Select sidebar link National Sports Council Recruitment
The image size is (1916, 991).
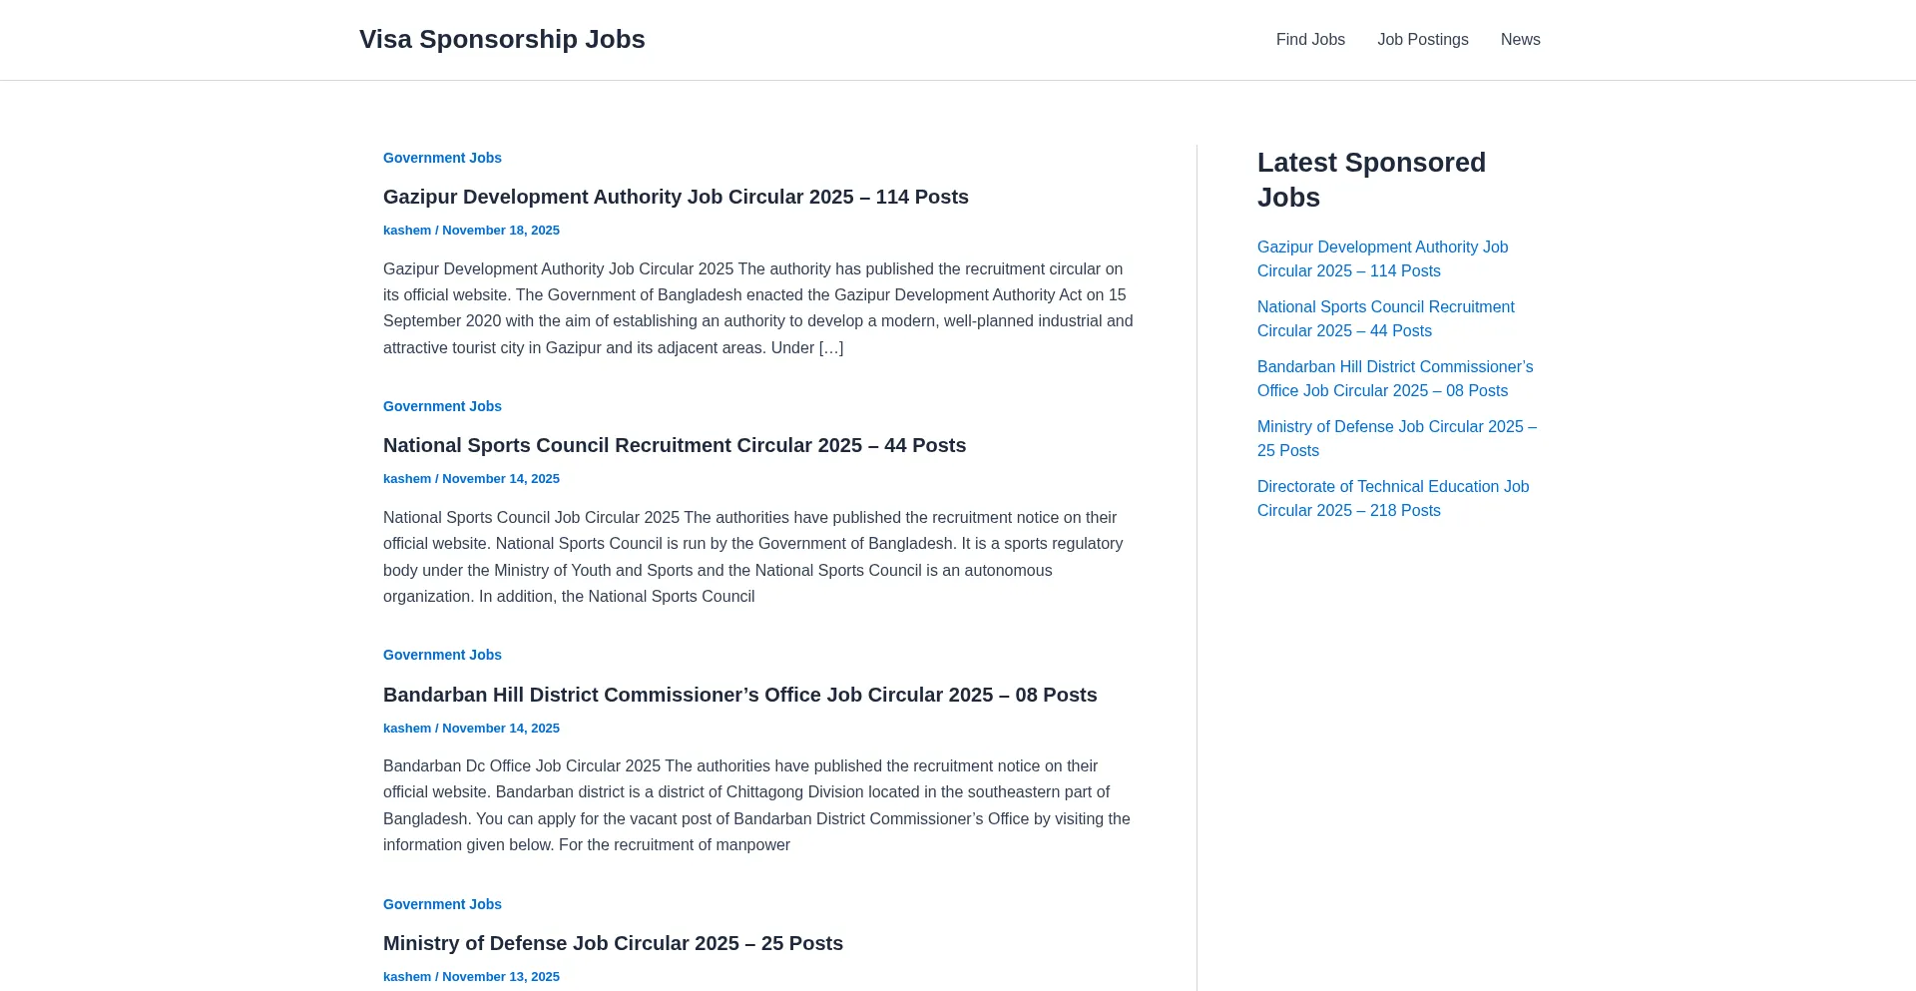click(x=1385, y=318)
